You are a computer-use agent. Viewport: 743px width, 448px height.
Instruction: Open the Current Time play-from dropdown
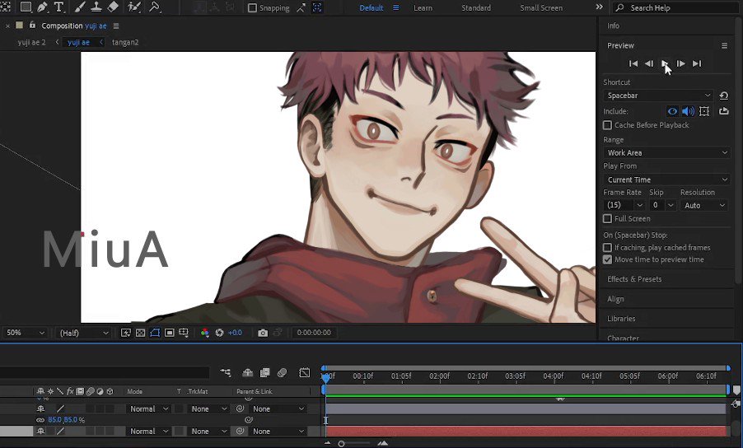pos(666,180)
